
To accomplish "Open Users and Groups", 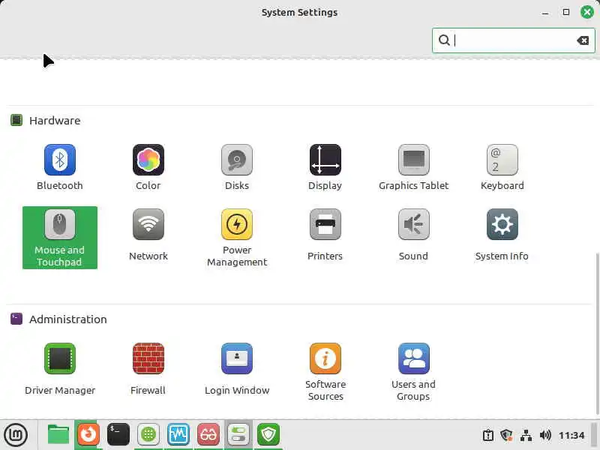I will click(x=414, y=371).
